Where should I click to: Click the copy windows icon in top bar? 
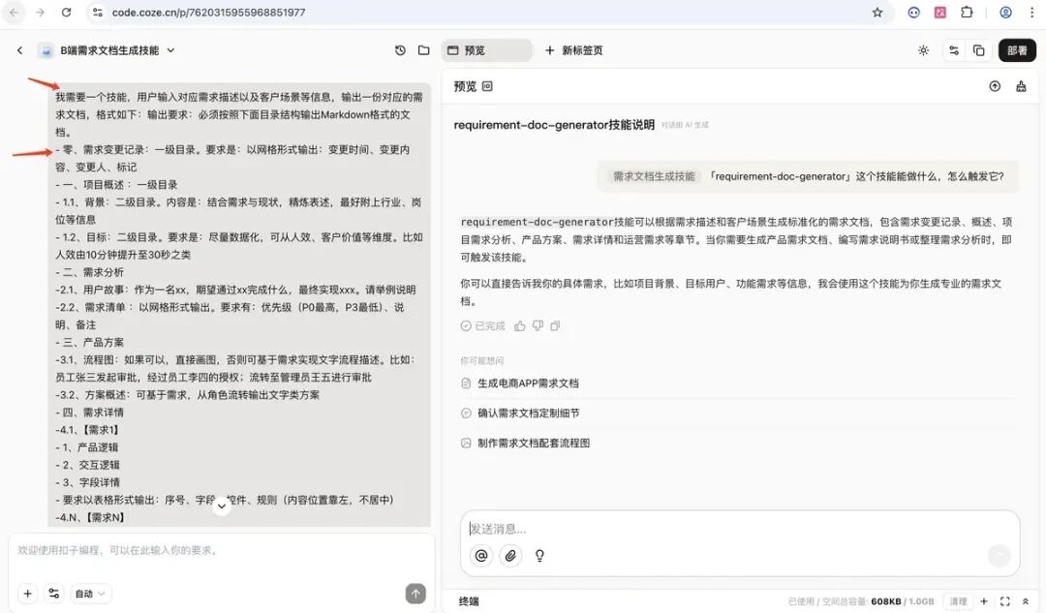click(978, 50)
